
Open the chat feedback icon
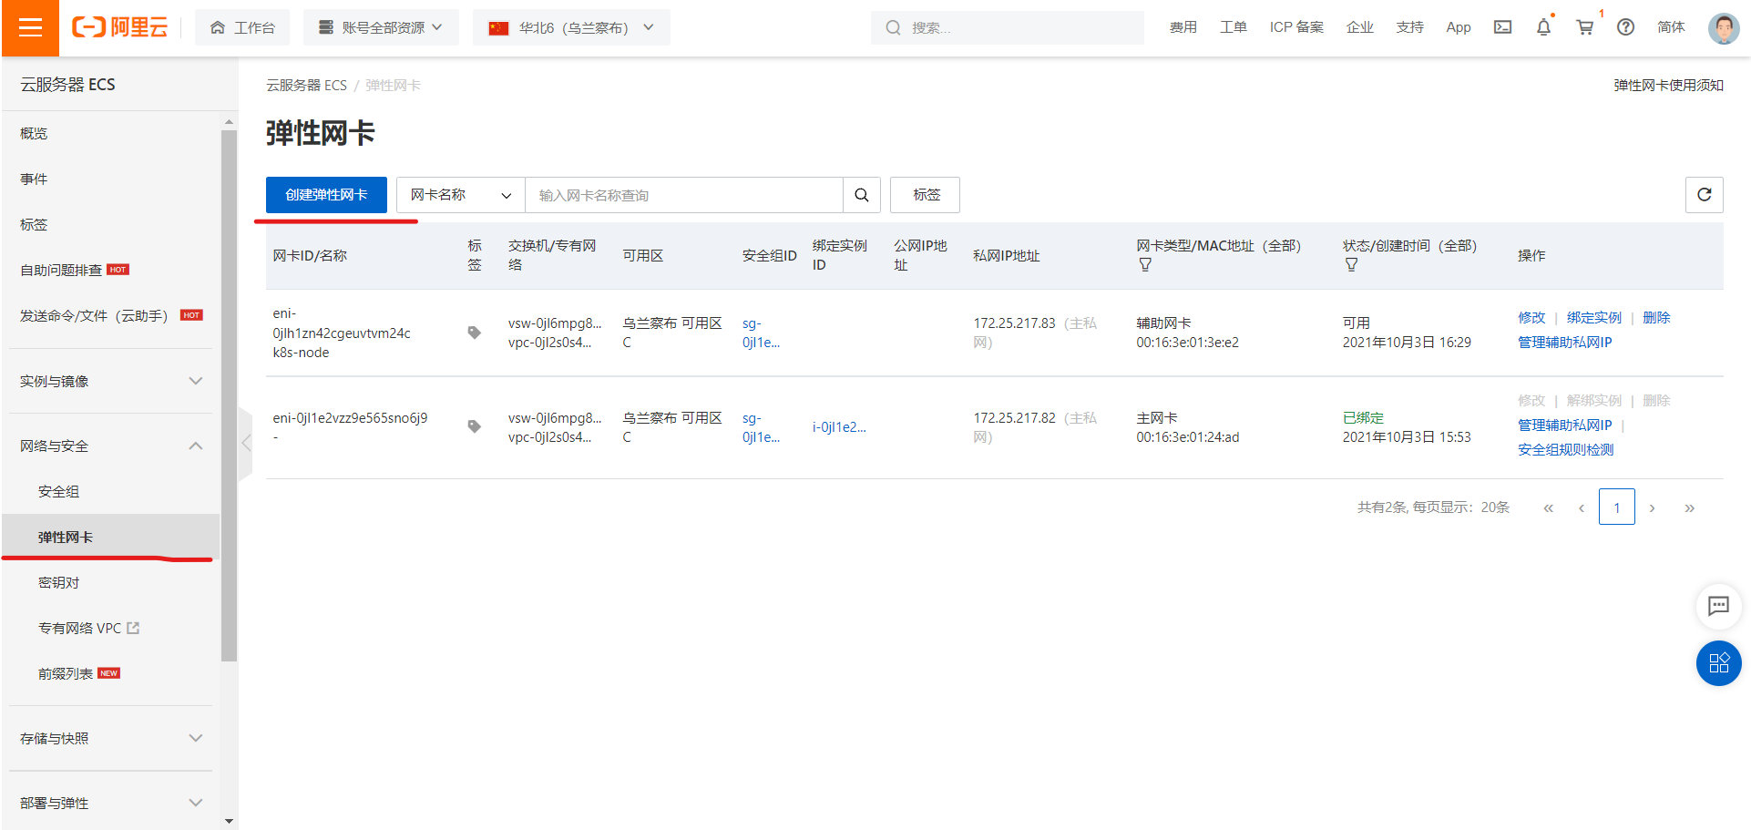point(1718,606)
